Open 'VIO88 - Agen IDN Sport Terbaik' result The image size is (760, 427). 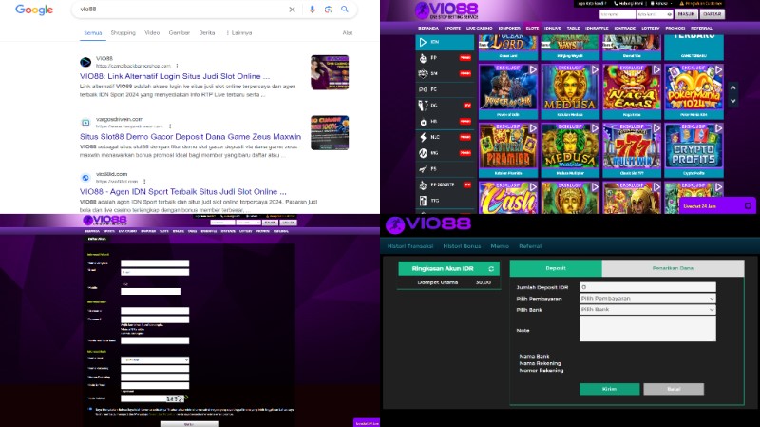pos(183,192)
